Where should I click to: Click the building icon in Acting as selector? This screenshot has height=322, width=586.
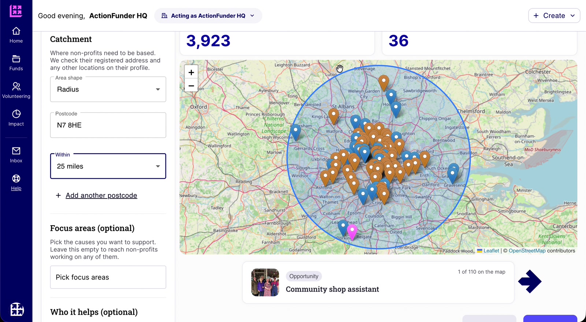click(164, 16)
